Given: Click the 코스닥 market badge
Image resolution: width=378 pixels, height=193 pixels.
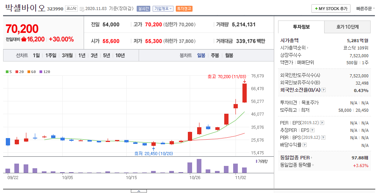Looking at the screenshot, I should [x=71, y=9].
